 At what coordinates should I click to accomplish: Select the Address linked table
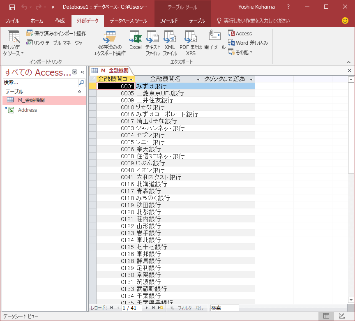point(44,110)
